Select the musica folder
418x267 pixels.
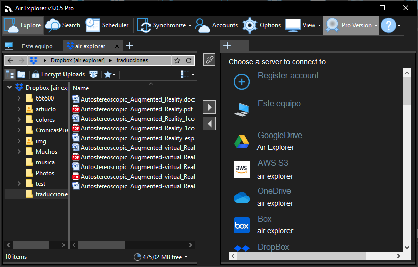(41, 162)
